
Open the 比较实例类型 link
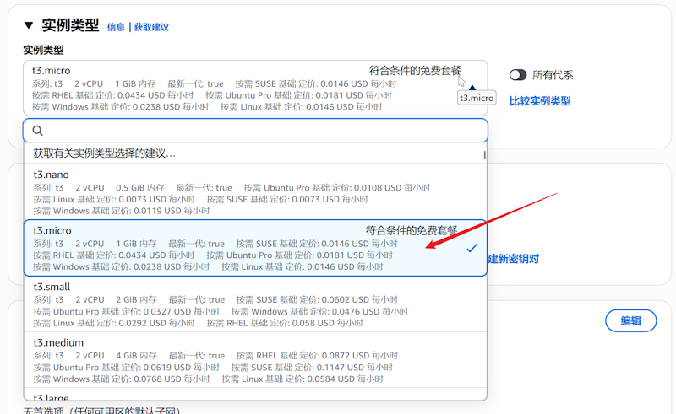(539, 101)
